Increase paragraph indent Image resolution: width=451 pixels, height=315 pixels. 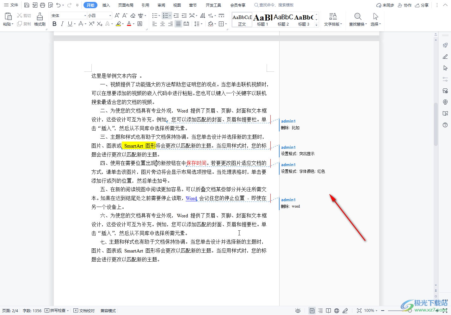pyautogui.click(x=184, y=15)
